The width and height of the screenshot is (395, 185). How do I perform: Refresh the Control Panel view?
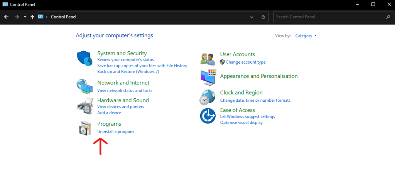coord(263,17)
